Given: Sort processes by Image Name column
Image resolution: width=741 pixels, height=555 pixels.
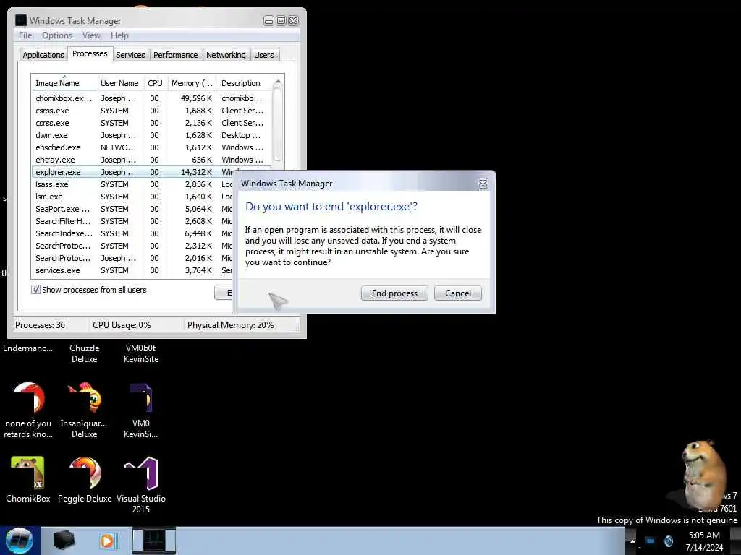Looking at the screenshot, I should [64, 83].
